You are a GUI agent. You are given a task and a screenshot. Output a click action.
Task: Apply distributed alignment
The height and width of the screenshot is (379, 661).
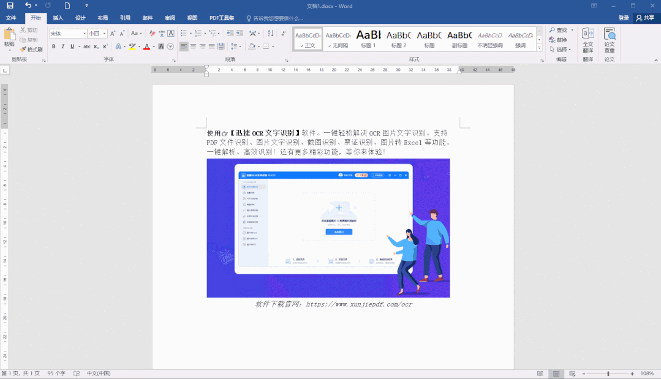click(221, 47)
